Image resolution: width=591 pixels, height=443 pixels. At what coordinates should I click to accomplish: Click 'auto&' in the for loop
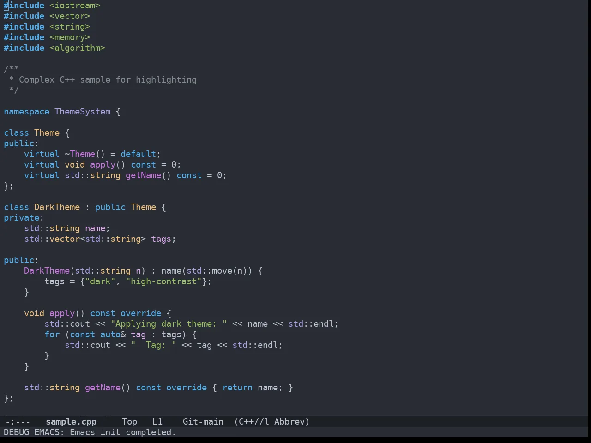pos(113,335)
